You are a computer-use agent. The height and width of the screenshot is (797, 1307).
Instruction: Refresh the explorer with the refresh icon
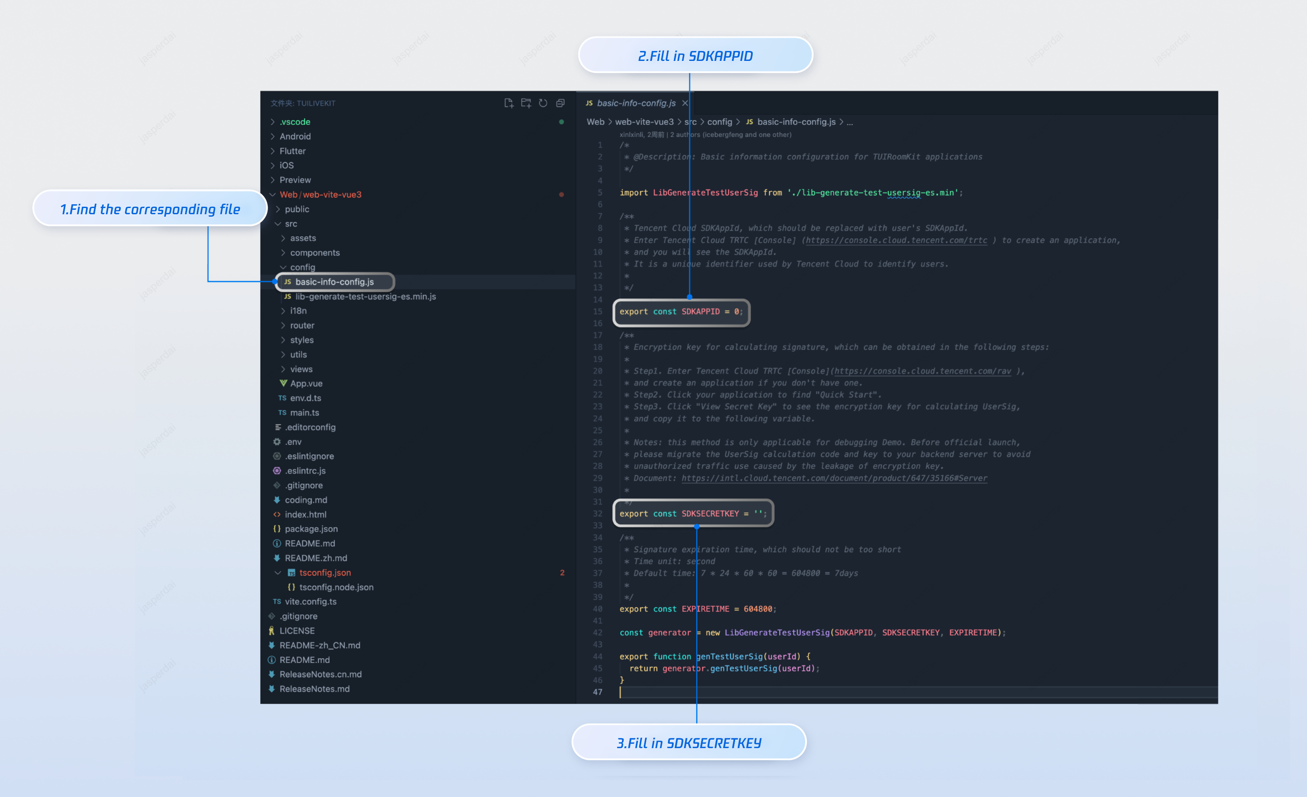543,103
